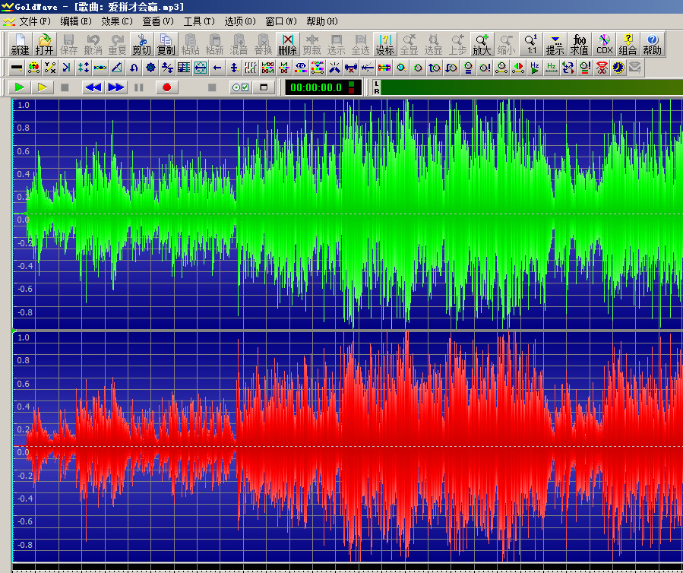The image size is (683, 573).
Task: Click the 剪裁 trim button
Action: click(312, 44)
